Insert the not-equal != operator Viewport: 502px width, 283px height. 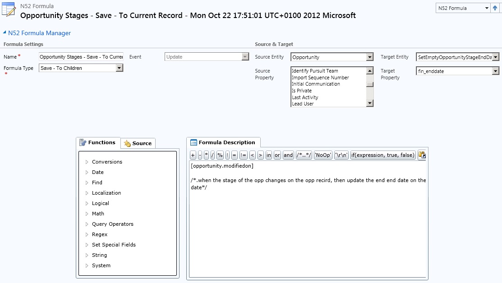243,155
